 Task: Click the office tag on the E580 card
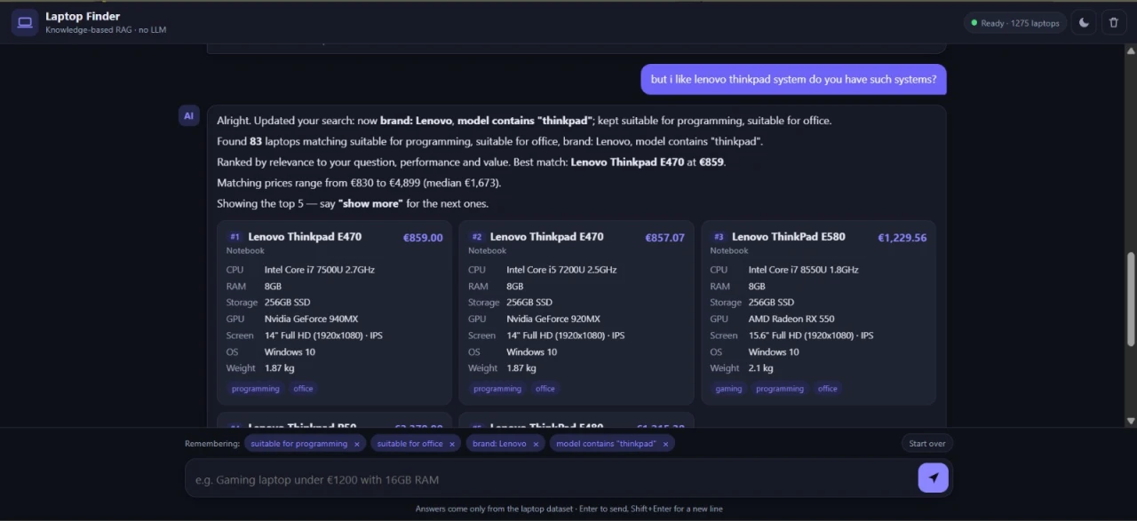tap(828, 389)
